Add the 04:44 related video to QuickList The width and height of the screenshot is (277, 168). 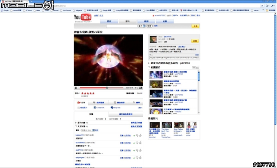[151, 96]
